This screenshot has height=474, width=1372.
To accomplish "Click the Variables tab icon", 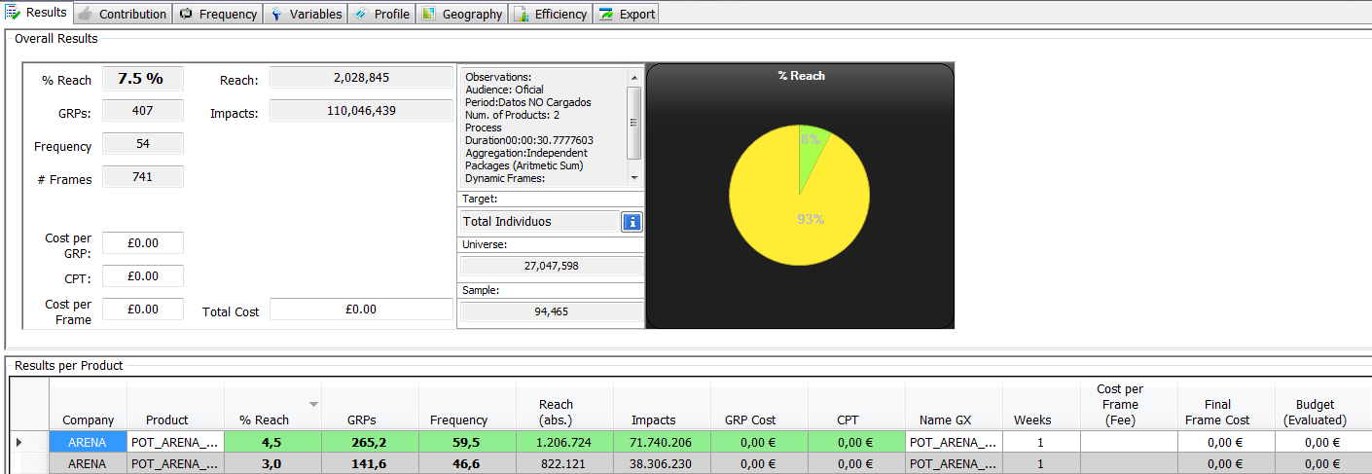I will click(x=277, y=15).
